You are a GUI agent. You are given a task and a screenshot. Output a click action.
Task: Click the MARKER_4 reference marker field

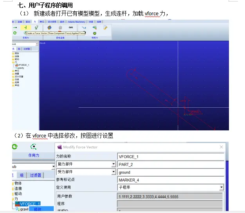tap(171, 180)
